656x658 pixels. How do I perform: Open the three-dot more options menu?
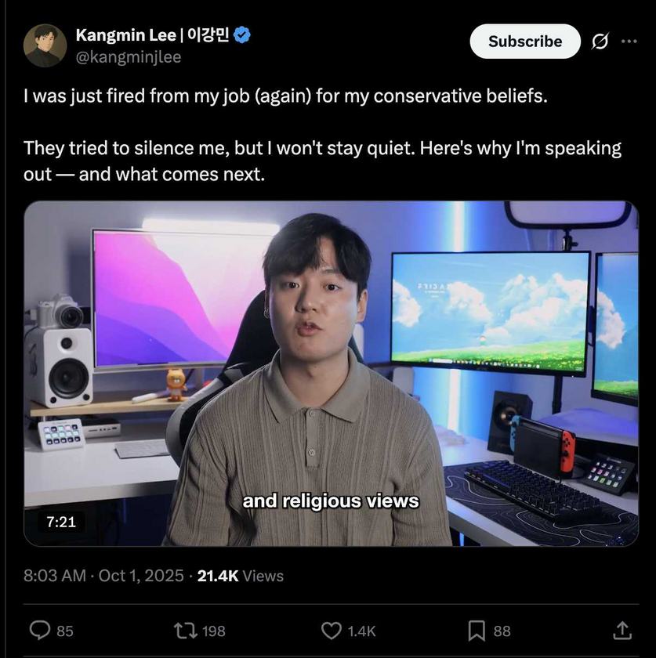(629, 42)
